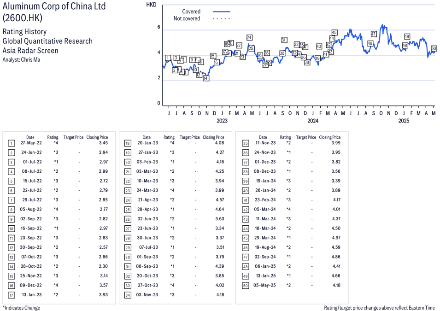440x311 pixels.
Task: Select chart marker 39 on the price chart
Action: pos(317,59)
